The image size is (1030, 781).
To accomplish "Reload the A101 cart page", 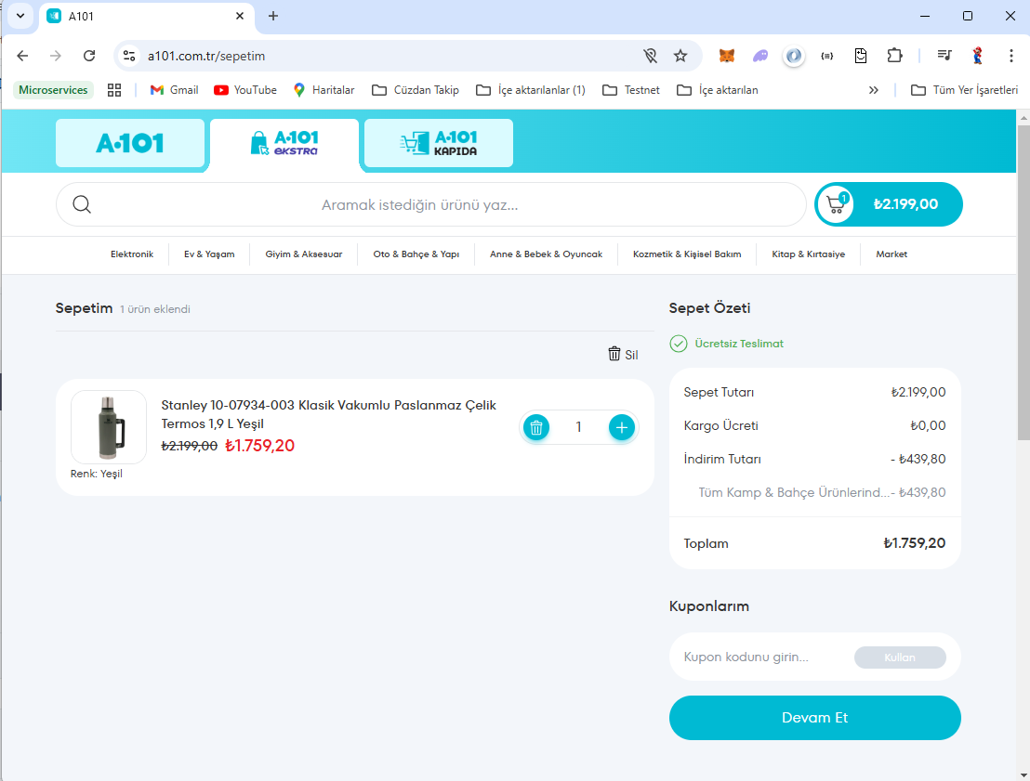I will [x=89, y=56].
